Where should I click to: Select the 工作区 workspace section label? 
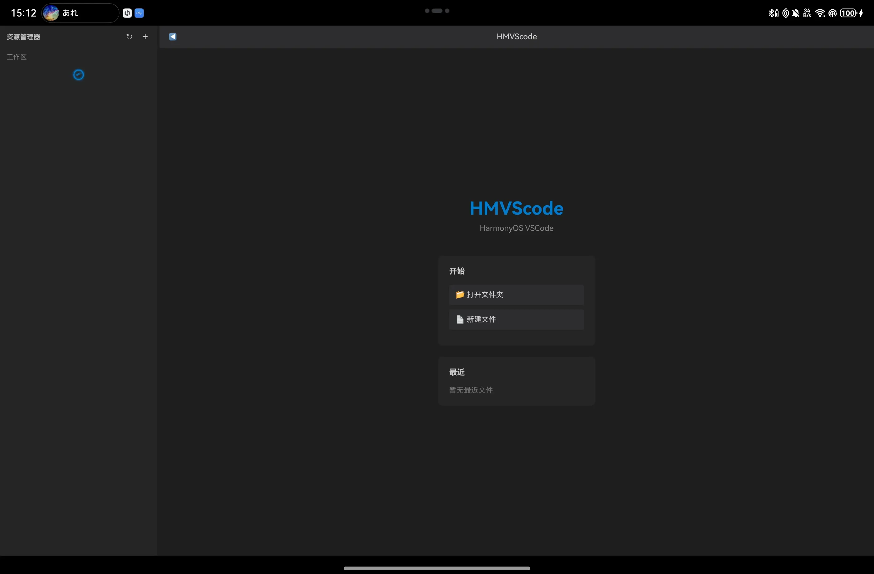pos(17,57)
